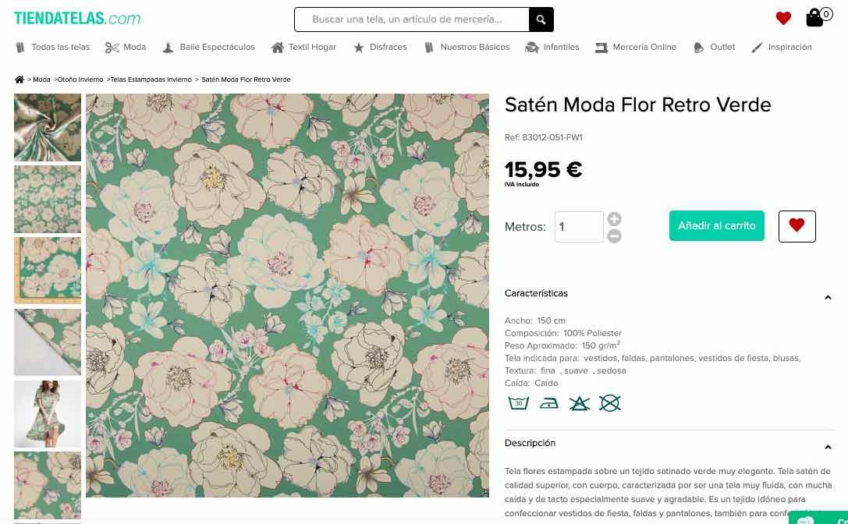Image resolution: width=848 pixels, height=524 pixels.
Task: Collapse the Características section
Action: tap(828, 297)
